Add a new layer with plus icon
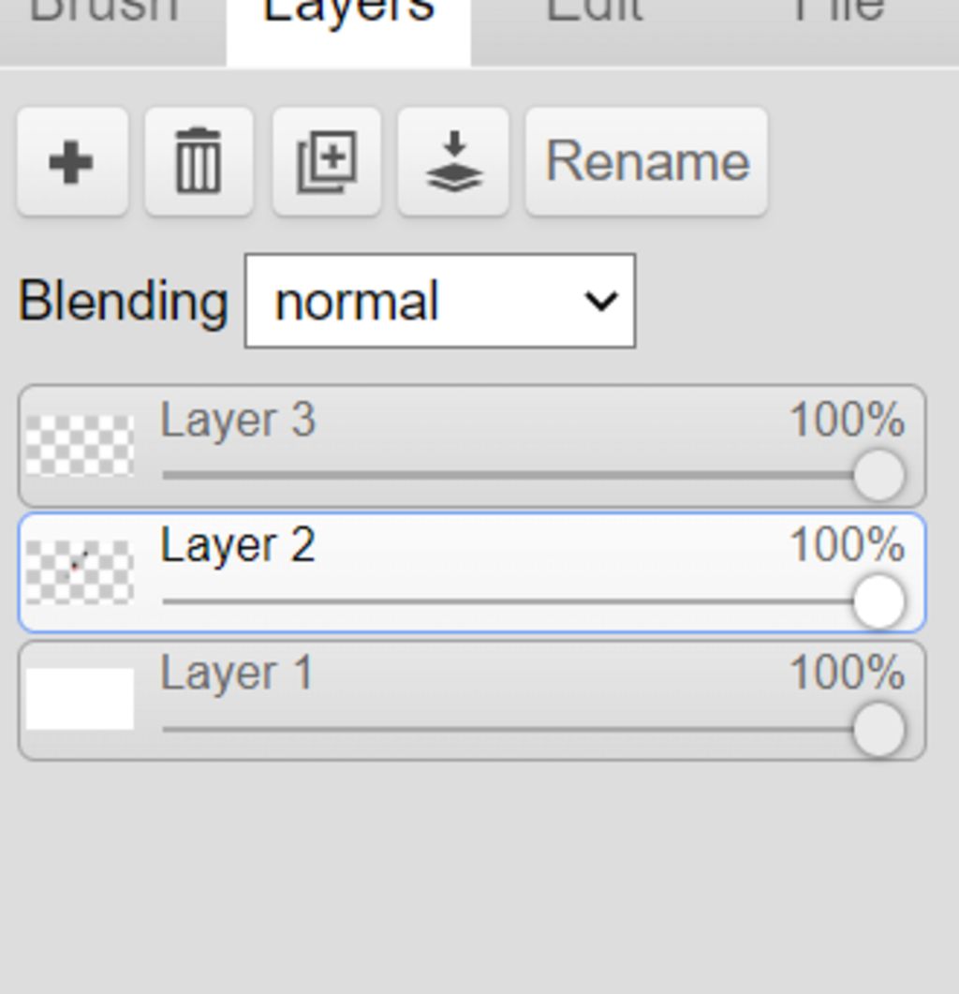Image resolution: width=959 pixels, height=994 pixels. point(72,162)
